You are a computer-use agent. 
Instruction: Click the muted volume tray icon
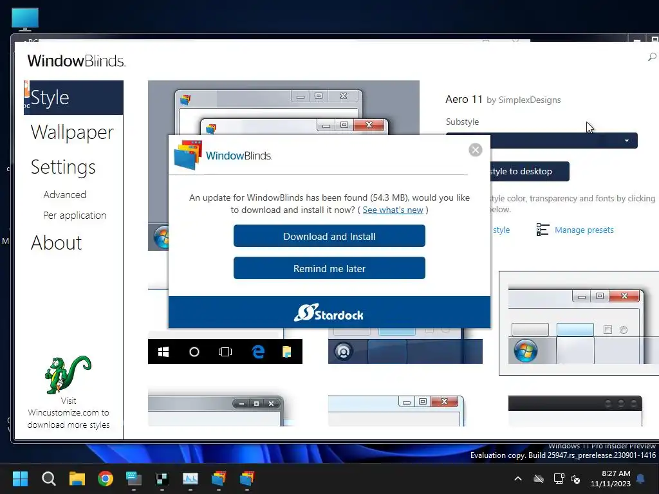point(575,479)
